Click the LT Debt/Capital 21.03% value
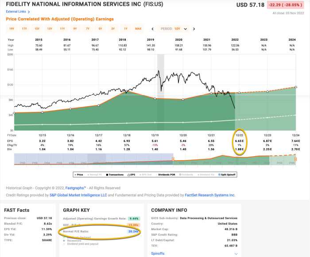Viewport: 310px width, 257px height. (x=232, y=240)
